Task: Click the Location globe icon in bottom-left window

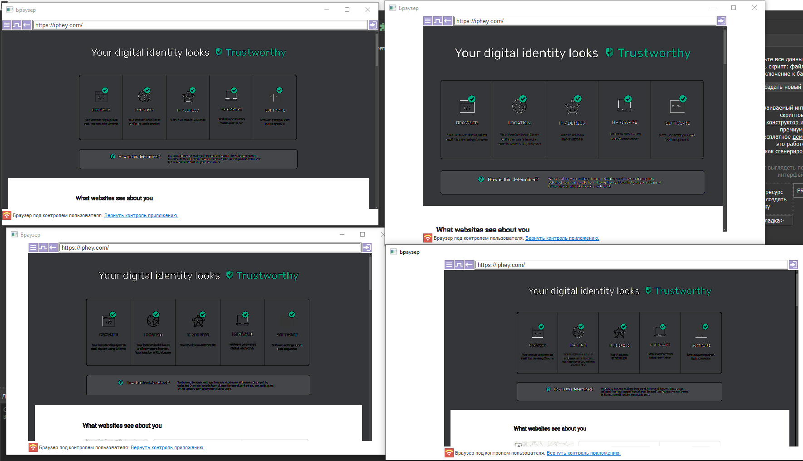Action: coord(153,320)
